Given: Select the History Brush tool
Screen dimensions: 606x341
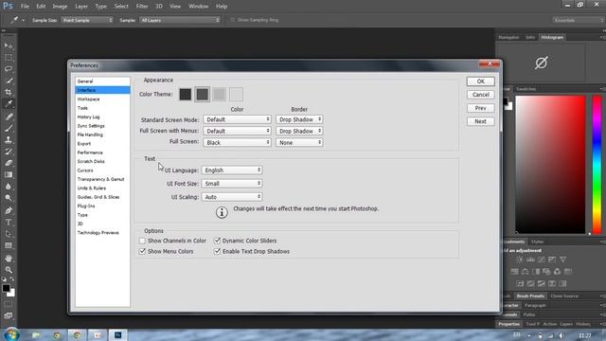Looking at the screenshot, I should point(9,152).
